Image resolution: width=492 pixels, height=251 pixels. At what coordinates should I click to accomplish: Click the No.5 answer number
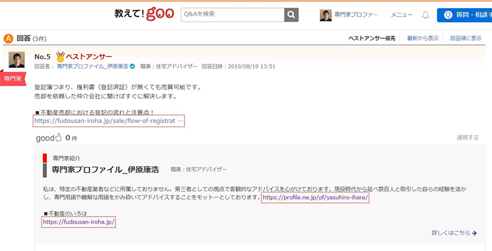click(42, 56)
